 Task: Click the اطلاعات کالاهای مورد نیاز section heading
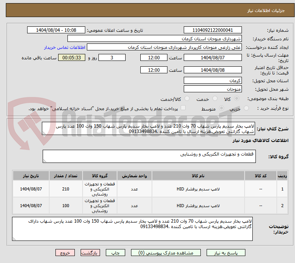260,140
